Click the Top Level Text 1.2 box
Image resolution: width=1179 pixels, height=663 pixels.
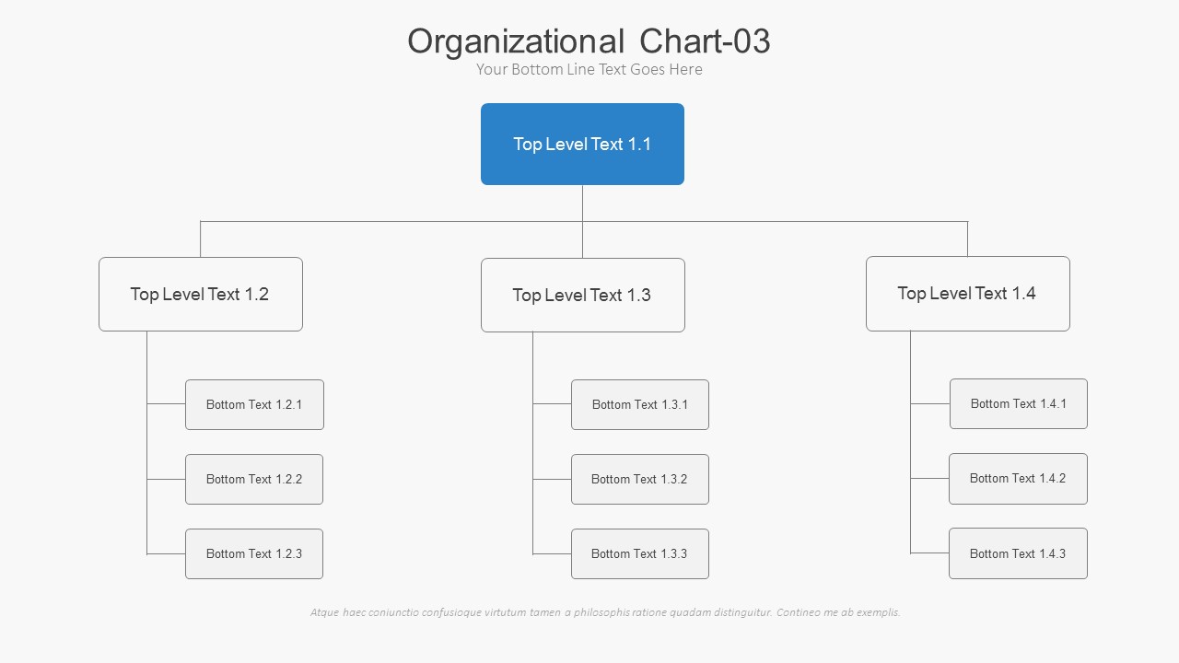pos(200,294)
